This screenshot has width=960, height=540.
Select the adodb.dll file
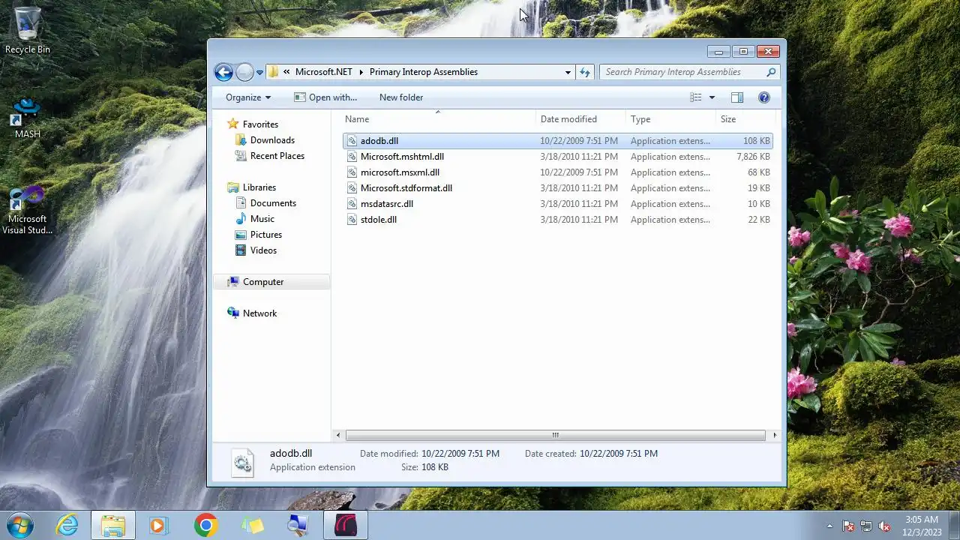click(557, 141)
